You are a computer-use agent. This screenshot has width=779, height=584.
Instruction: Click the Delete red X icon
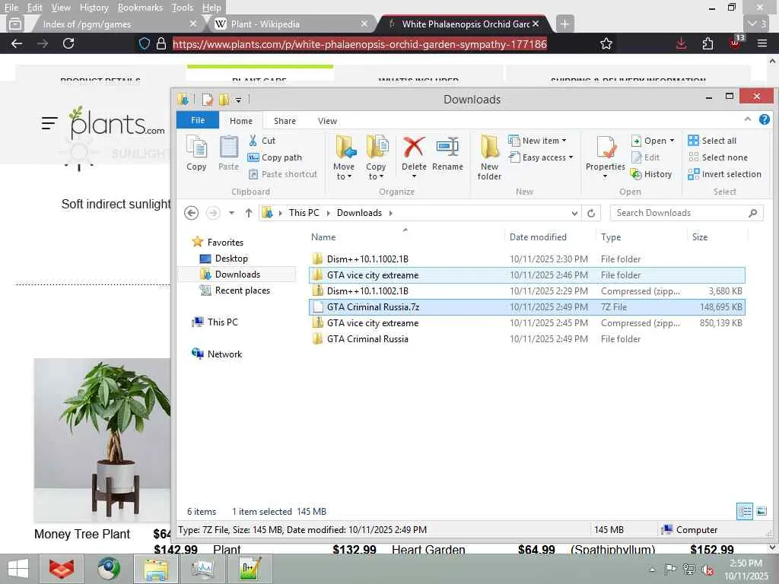(x=414, y=147)
